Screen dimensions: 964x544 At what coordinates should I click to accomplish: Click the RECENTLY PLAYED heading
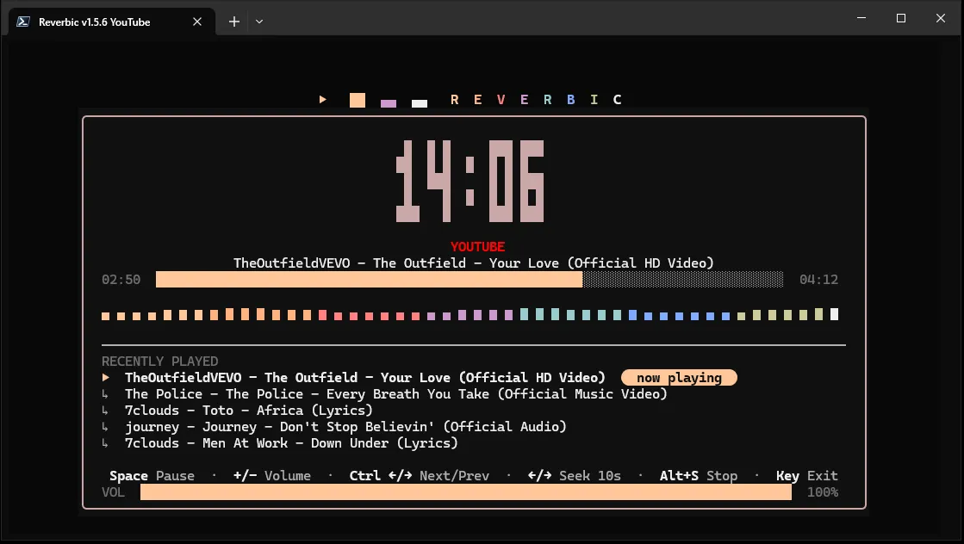pos(160,361)
